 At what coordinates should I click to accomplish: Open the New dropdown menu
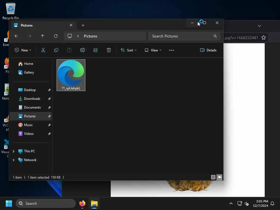coord(23,50)
